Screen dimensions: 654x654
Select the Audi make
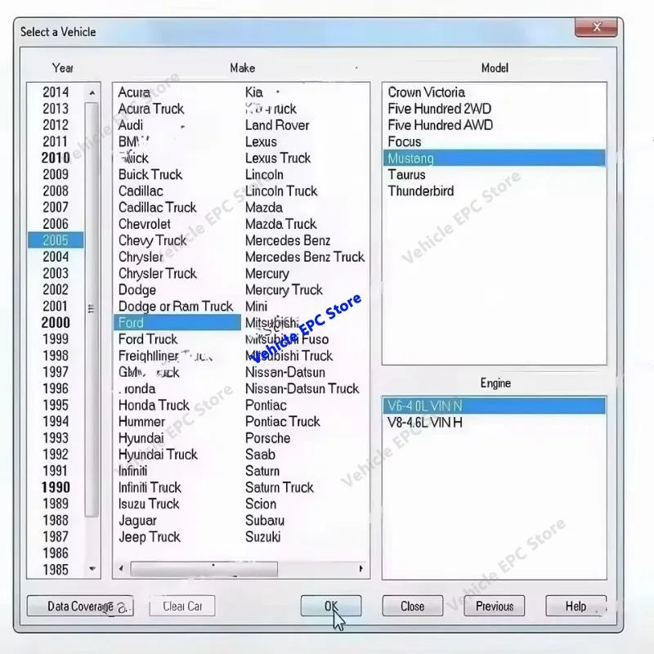click(x=131, y=125)
